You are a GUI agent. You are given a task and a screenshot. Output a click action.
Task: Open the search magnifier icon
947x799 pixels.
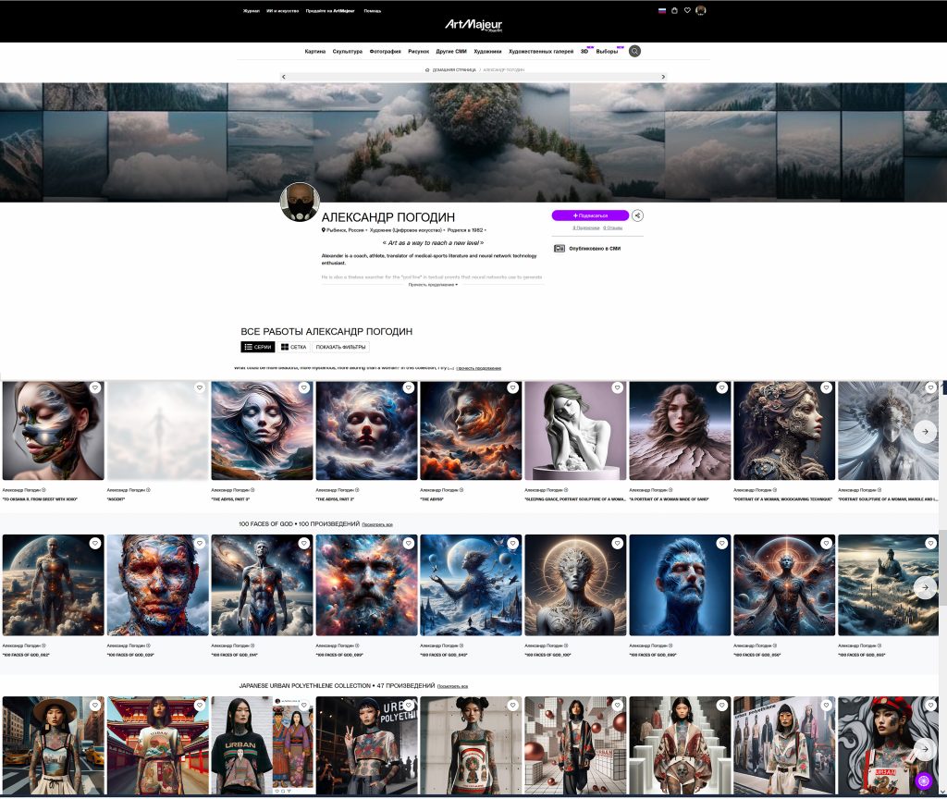(634, 52)
